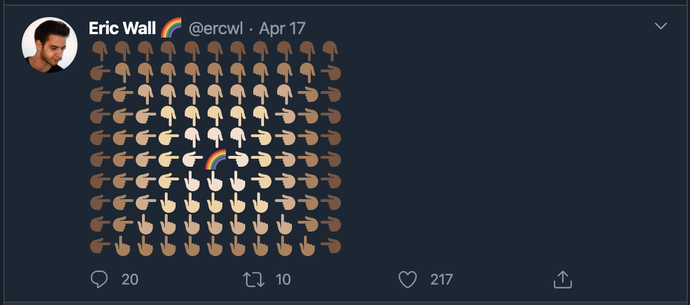Click the lightest down-pointing hand directly above the center rainbow
The height and width of the screenshot is (305, 690).
pos(215,138)
